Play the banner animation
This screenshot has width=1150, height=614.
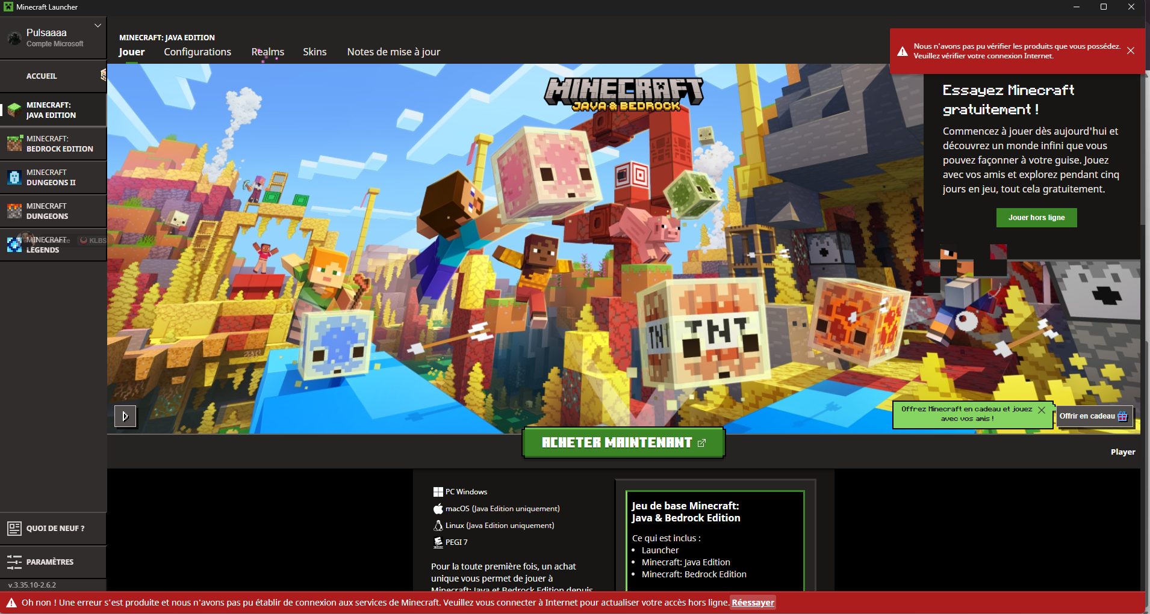click(x=125, y=416)
